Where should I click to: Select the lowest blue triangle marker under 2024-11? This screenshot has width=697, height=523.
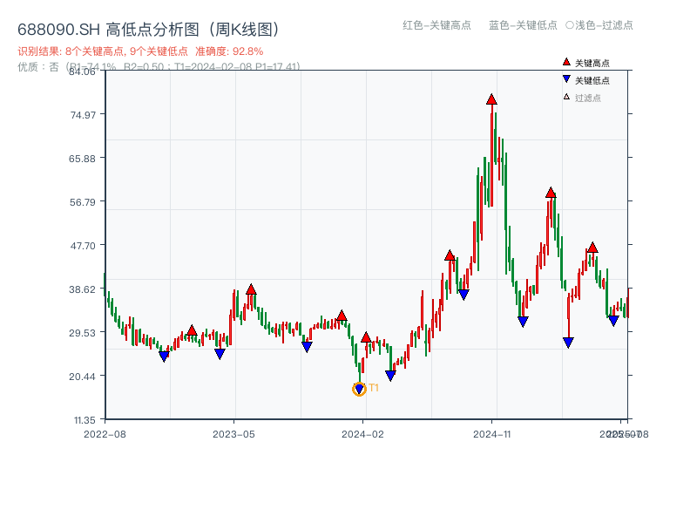(x=568, y=340)
